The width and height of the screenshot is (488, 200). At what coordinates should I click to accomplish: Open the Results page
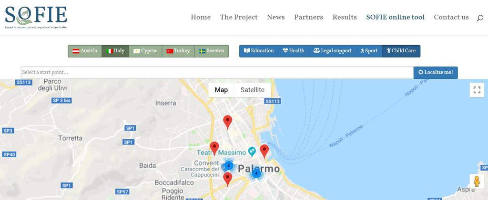[x=345, y=18]
